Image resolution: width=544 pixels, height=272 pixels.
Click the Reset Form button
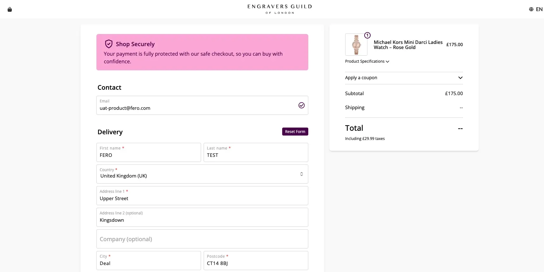[295, 132]
